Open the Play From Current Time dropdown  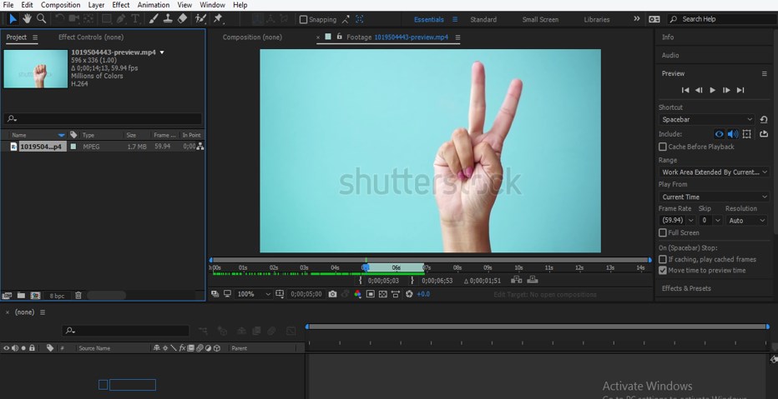(x=713, y=197)
